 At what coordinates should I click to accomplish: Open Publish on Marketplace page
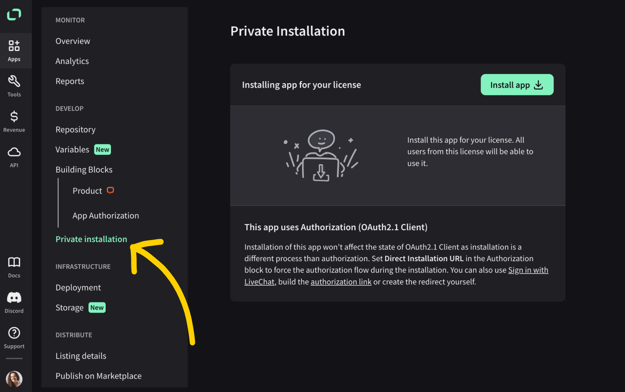pos(98,376)
